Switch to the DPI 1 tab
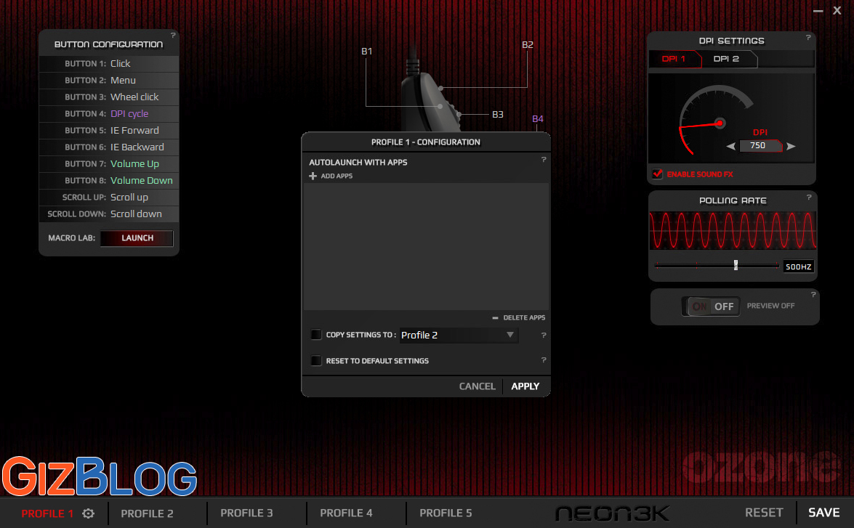Screen dimensions: 854x528 click(674, 59)
